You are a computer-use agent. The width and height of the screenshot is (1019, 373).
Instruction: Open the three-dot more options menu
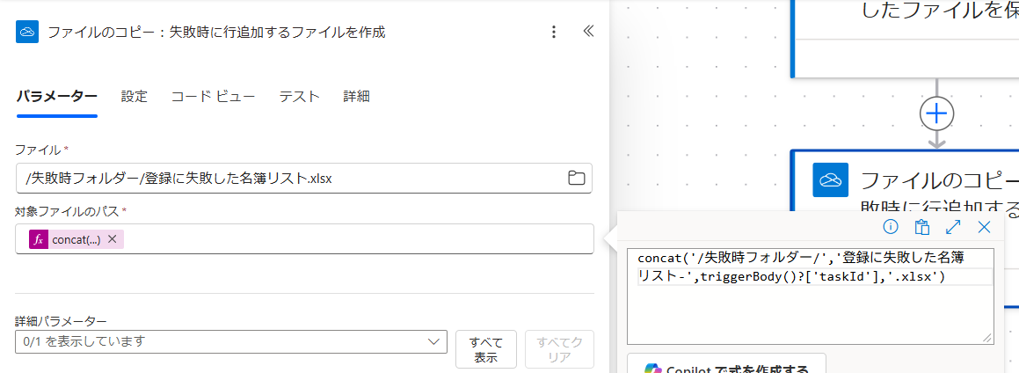click(554, 32)
